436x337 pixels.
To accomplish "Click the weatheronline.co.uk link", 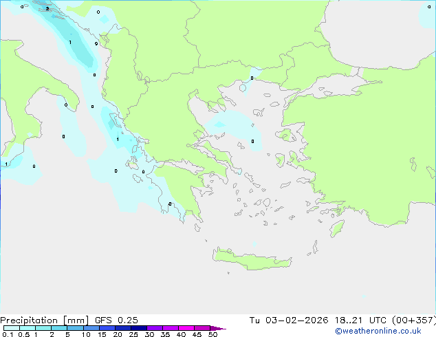I will tap(378, 331).
